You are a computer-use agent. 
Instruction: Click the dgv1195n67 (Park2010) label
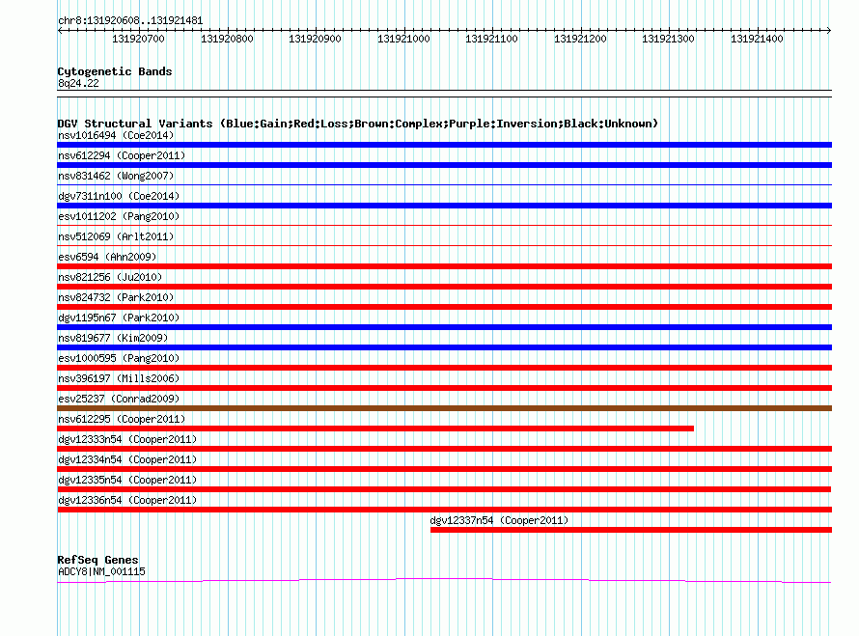pyautogui.click(x=119, y=318)
